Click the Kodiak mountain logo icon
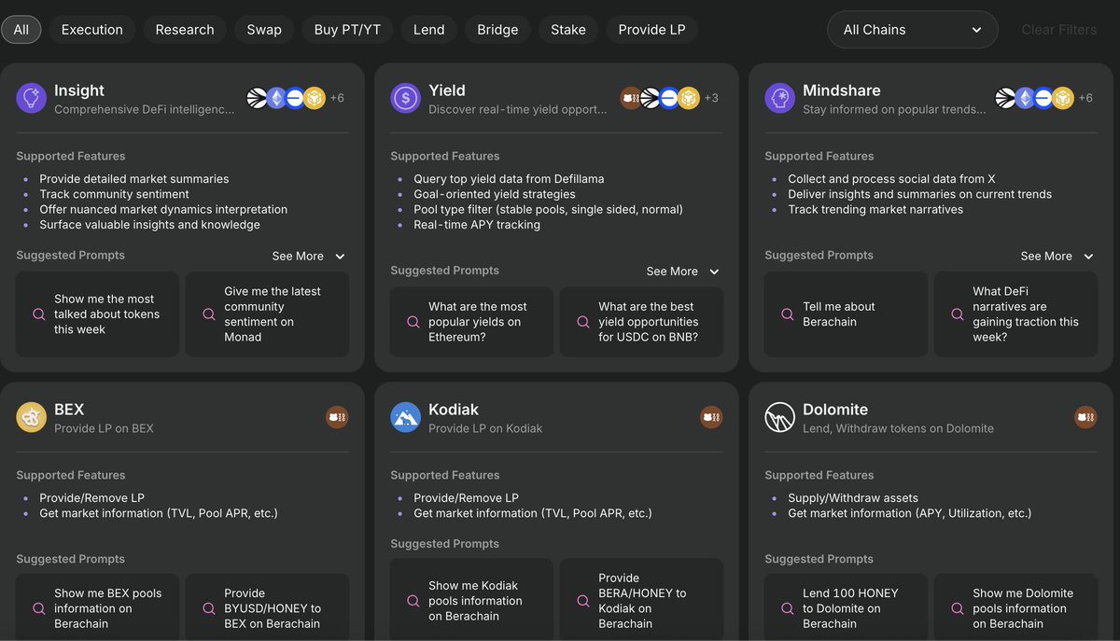The width and height of the screenshot is (1120, 641). pos(406,417)
